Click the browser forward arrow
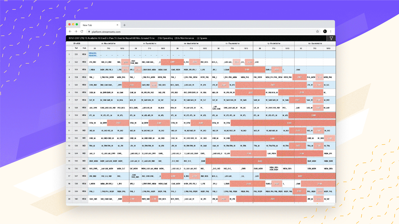This screenshot has width=399, height=224. 76,32
